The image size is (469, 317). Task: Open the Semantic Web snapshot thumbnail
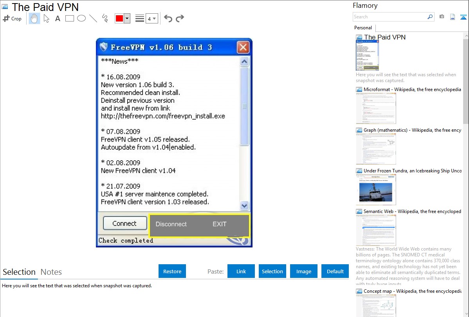pyautogui.click(x=376, y=230)
